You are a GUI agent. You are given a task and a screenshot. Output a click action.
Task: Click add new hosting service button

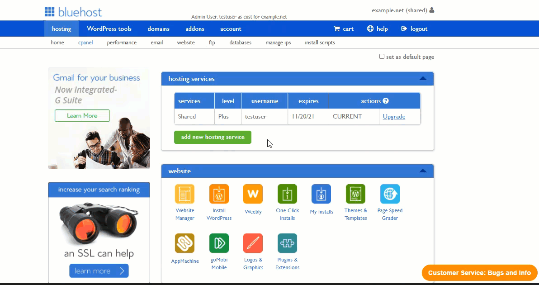[x=213, y=137]
